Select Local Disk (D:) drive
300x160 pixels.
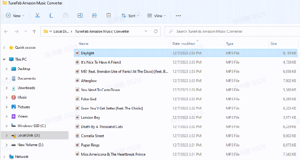tap(28, 135)
